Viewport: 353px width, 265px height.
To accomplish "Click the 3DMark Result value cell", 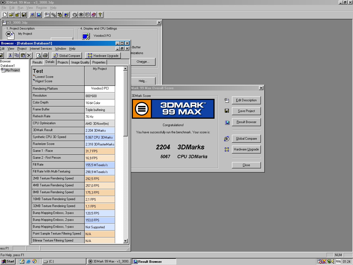I will tap(100, 130).
